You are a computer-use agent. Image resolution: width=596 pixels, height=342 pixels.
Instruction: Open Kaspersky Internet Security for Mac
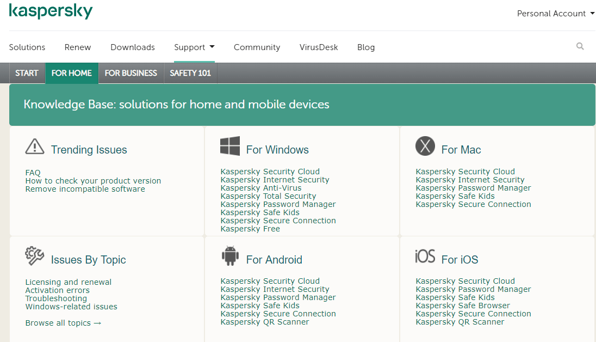(x=470, y=180)
